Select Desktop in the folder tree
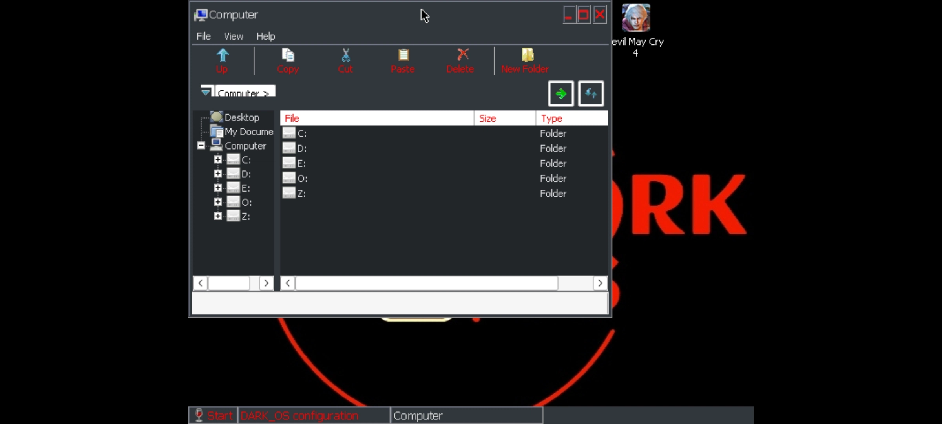The height and width of the screenshot is (424, 942). click(x=242, y=117)
